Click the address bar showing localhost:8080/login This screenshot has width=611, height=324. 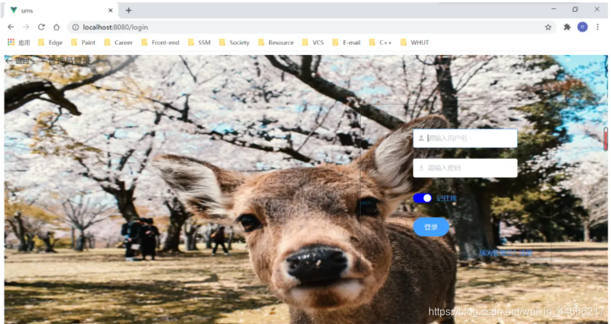(x=312, y=27)
